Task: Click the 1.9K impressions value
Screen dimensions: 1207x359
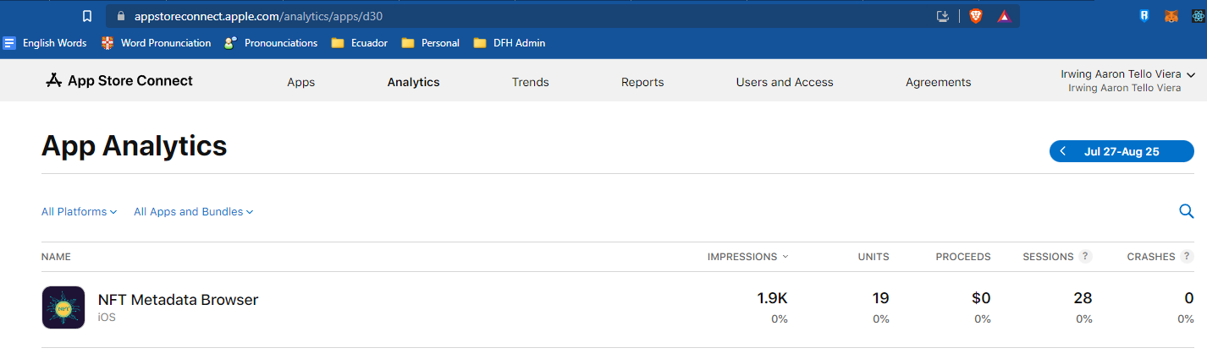Action: click(x=772, y=298)
